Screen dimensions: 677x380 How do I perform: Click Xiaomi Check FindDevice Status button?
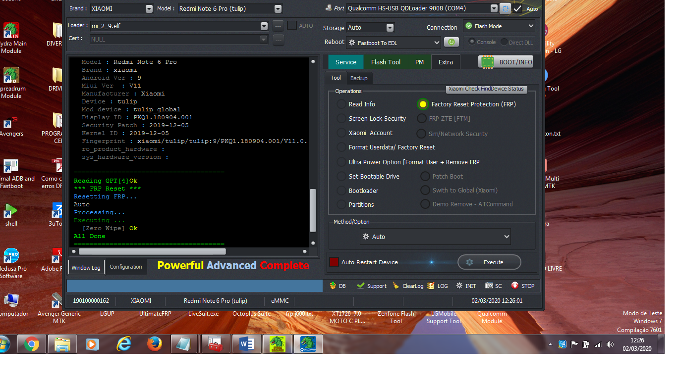(487, 89)
